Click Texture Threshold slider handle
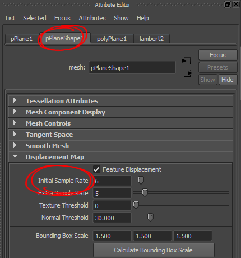Image resolution: width=241 pixels, height=258 pixels. click(136, 205)
